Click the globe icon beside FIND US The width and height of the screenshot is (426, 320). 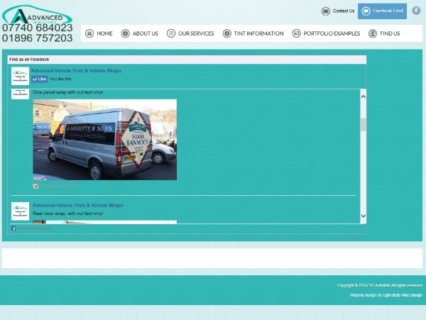[373, 33]
